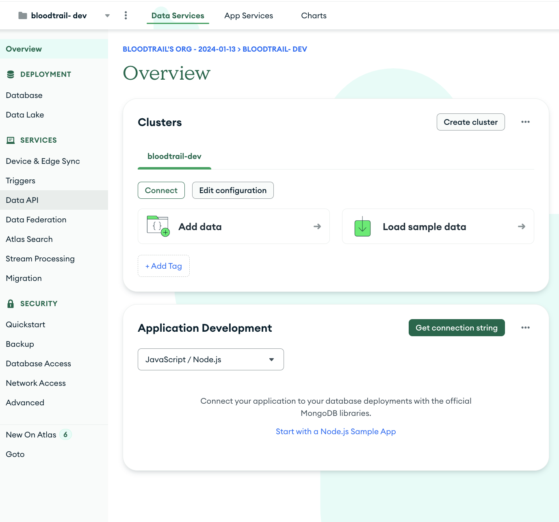Expand the JavaScript / Node.js language dropdown
This screenshot has width=559, height=522.
(211, 359)
